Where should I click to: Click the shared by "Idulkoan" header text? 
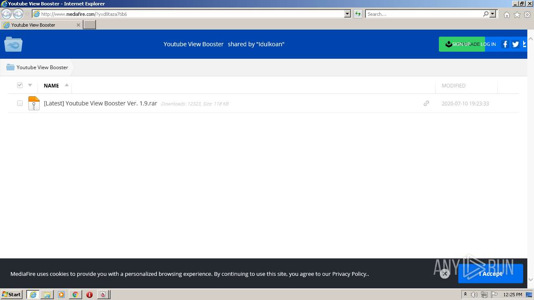tap(256, 44)
